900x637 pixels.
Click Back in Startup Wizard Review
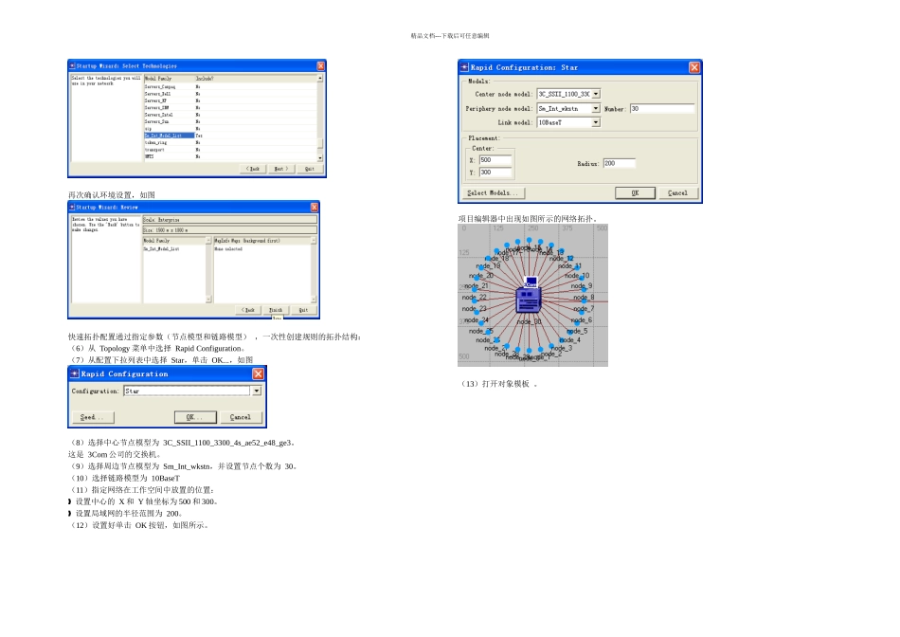coord(248,310)
